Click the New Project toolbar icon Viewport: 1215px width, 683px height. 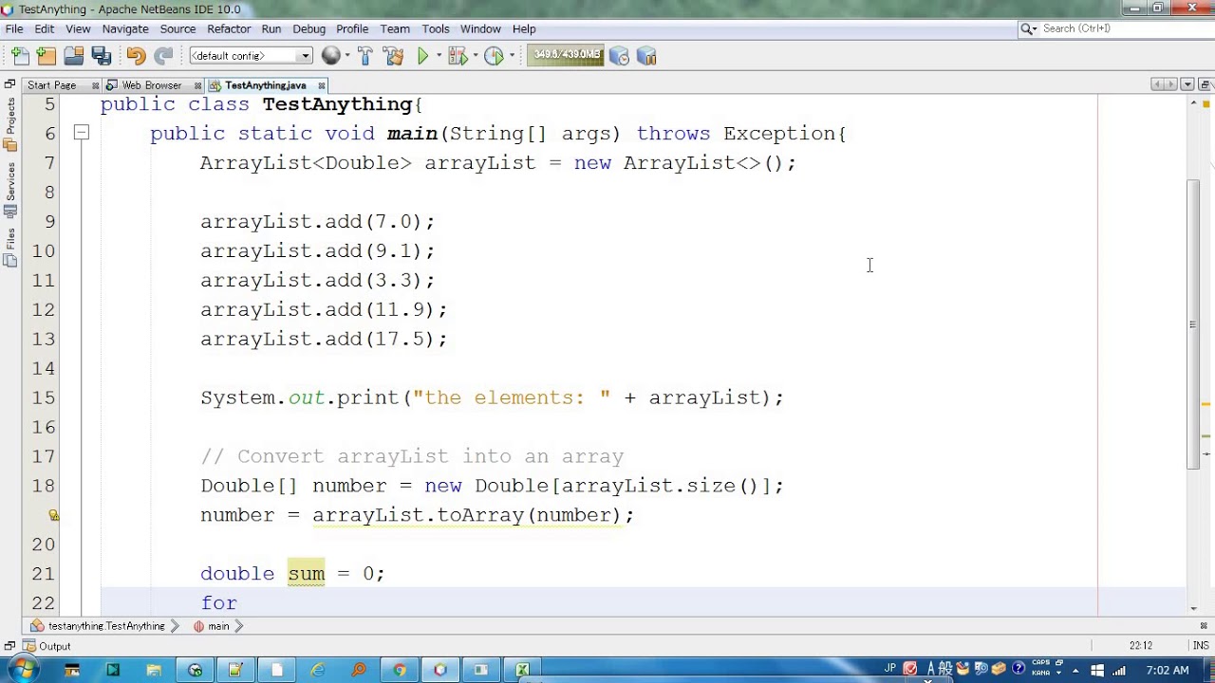point(47,56)
